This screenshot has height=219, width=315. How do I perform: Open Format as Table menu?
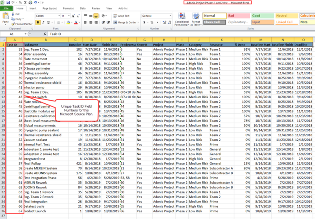[x=196, y=19]
